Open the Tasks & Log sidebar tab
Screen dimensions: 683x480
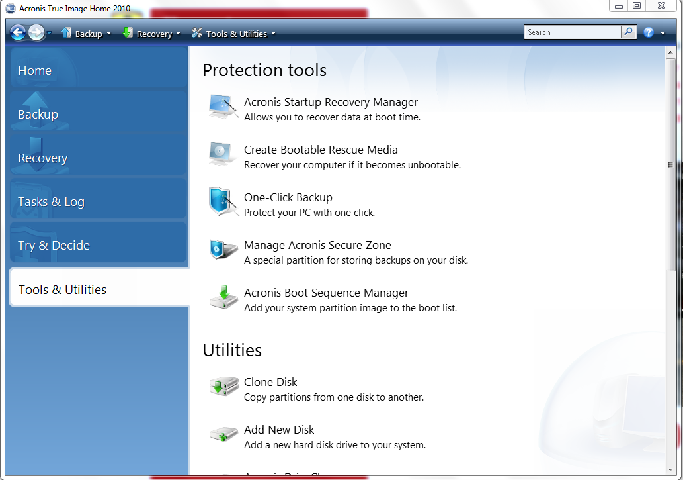pyautogui.click(x=99, y=198)
